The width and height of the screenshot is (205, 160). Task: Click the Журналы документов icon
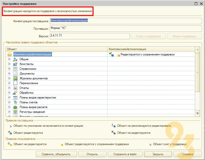(15, 78)
